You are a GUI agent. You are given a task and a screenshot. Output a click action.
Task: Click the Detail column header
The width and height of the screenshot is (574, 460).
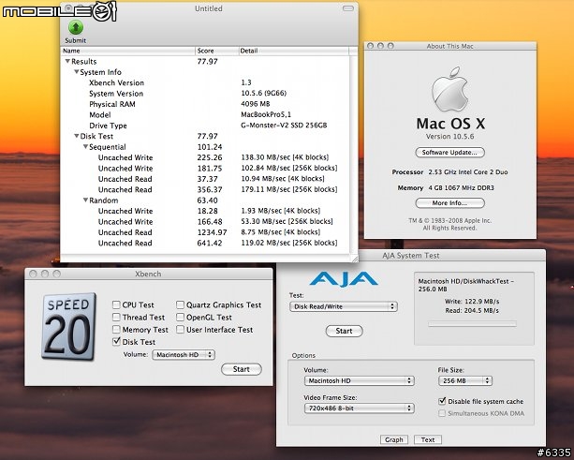294,51
